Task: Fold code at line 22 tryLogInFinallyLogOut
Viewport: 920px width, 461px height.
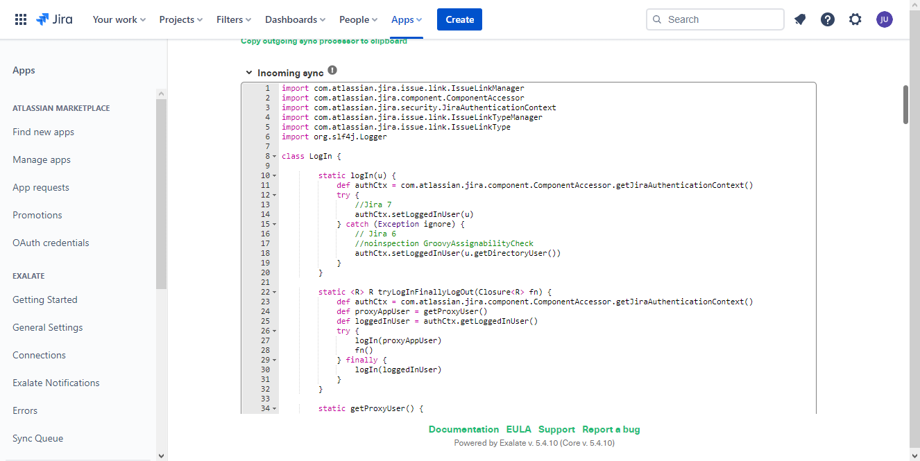Action: point(275,293)
